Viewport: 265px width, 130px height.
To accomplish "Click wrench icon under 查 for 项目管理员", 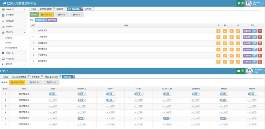I will point(238,62).
